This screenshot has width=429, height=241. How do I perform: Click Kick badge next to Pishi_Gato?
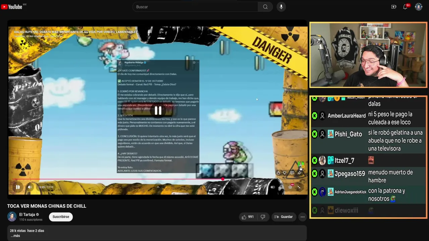[x=314, y=134]
